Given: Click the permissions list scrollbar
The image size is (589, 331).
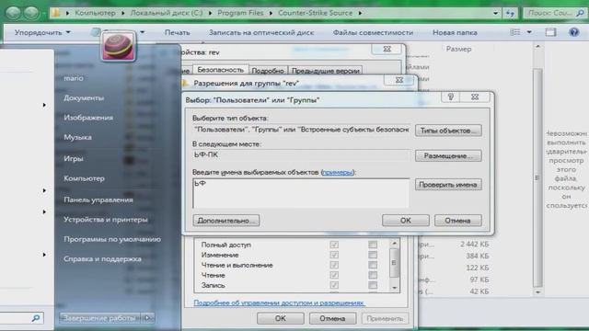Looking at the screenshot, I should coord(394,265).
